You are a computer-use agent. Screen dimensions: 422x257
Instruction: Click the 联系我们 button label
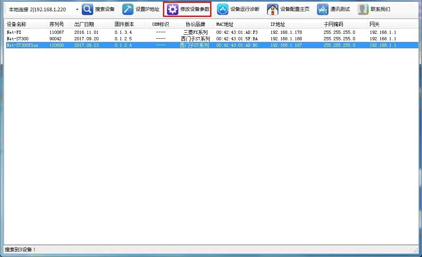[x=380, y=9]
